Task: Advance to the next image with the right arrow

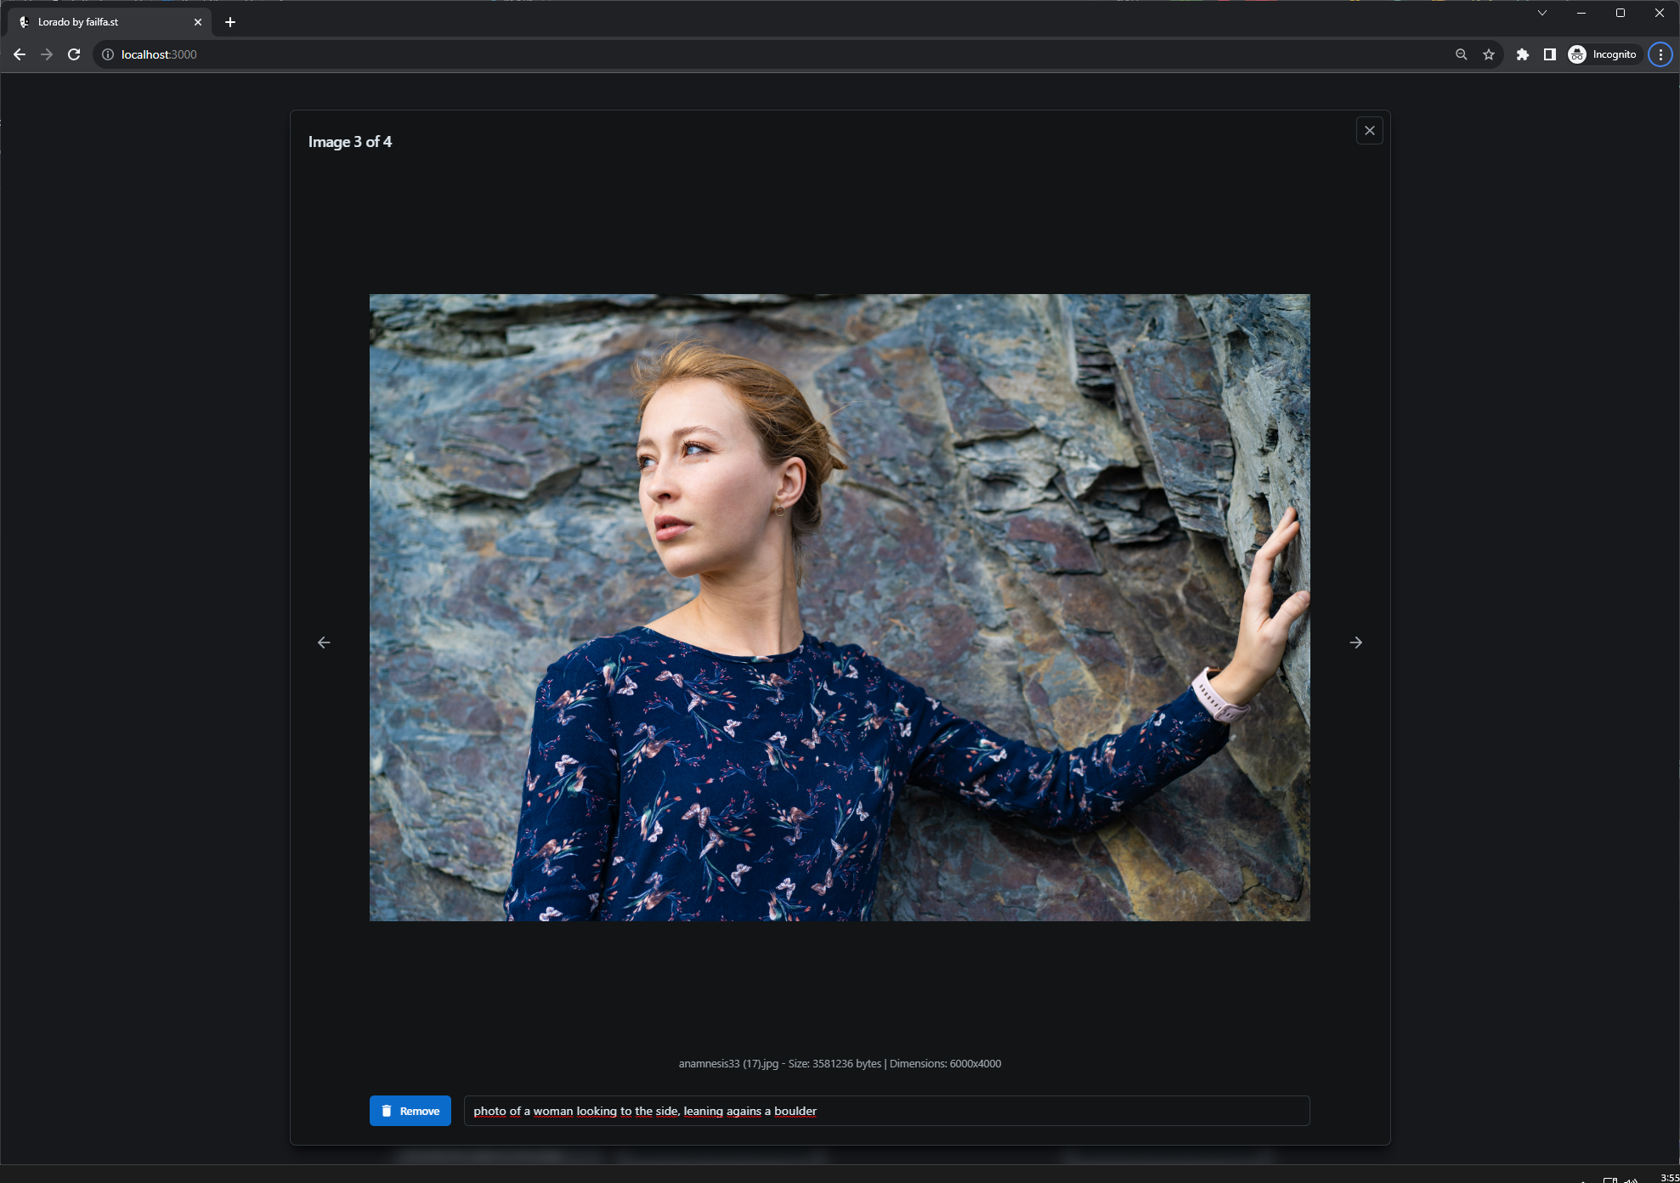Action: click(x=1355, y=642)
